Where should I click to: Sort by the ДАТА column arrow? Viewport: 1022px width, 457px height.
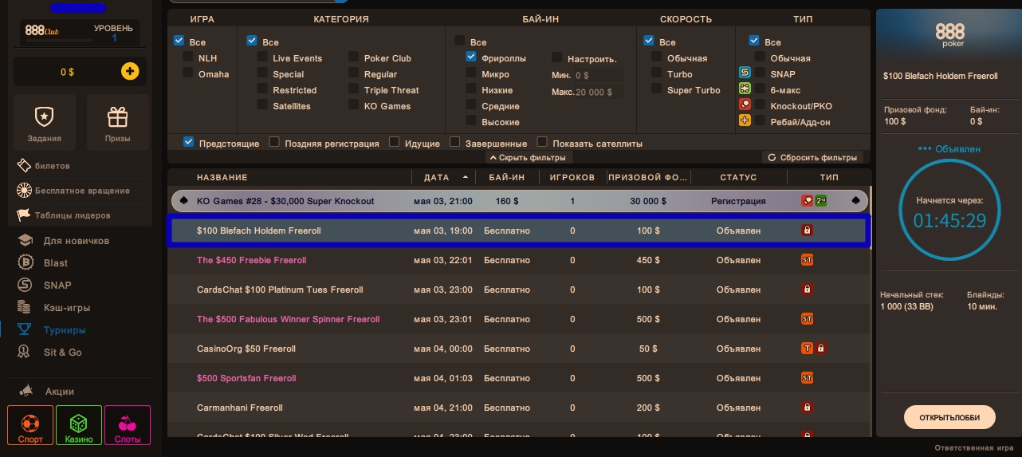coord(466,177)
